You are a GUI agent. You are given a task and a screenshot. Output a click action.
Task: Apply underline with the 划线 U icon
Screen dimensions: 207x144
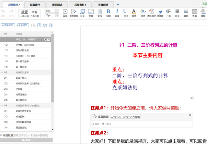(125, 11)
